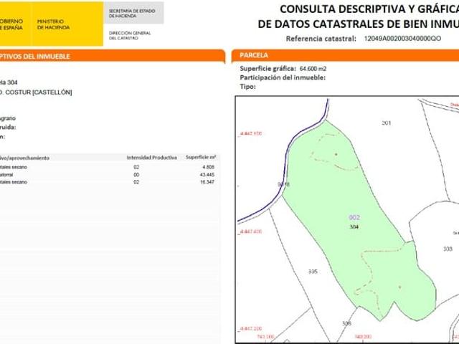459x344 pixels.
Task: Click the 'Intensidad Productiva' column header
Action: (151, 158)
